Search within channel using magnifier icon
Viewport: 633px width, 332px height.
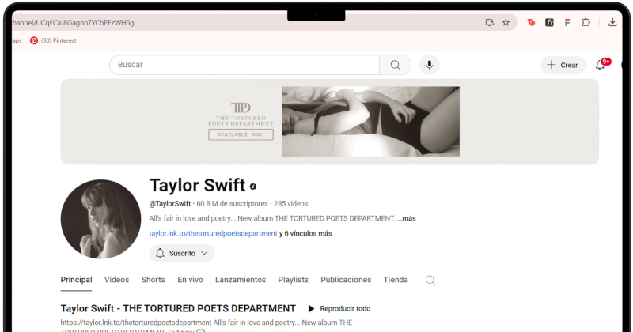click(x=430, y=280)
